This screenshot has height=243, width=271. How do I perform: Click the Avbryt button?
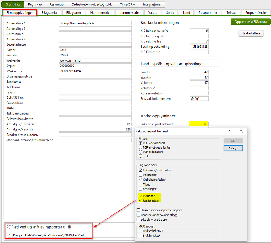tap(233, 148)
